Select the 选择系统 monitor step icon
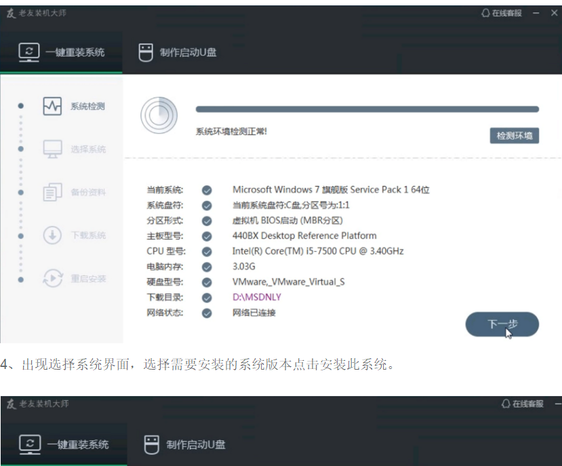562x466 pixels. point(52,149)
